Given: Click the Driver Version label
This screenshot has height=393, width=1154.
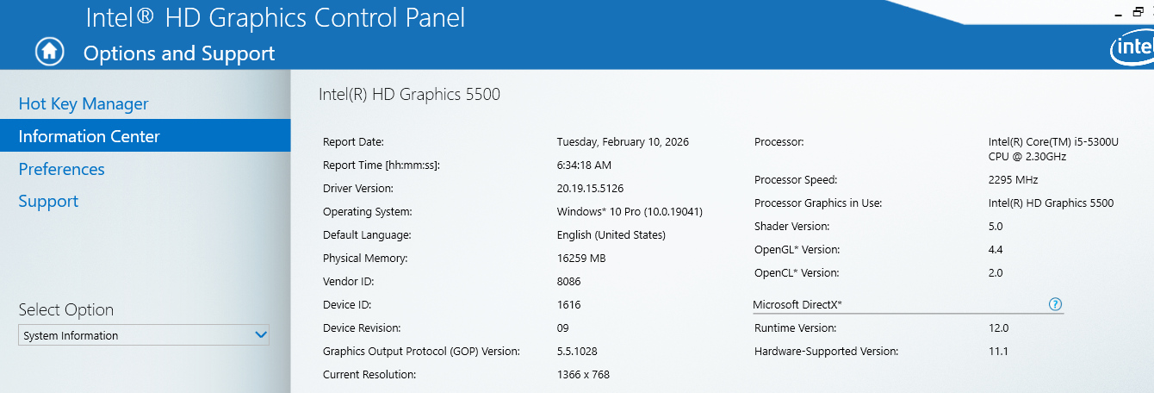Looking at the screenshot, I should [357, 189].
